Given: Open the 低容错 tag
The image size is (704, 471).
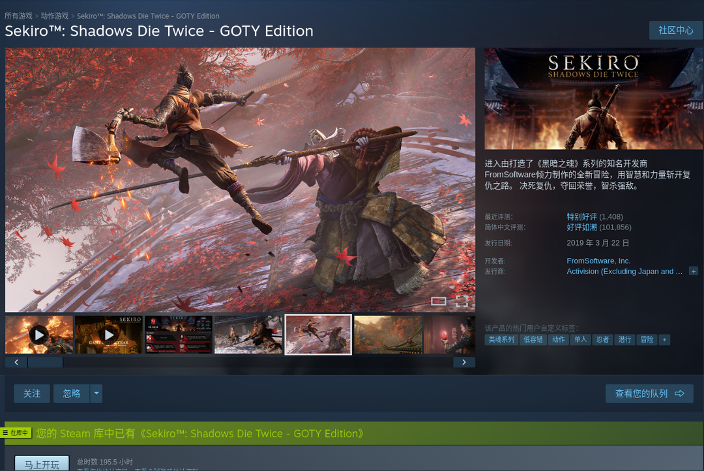Looking at the screenshot, I should pos(533,339).
